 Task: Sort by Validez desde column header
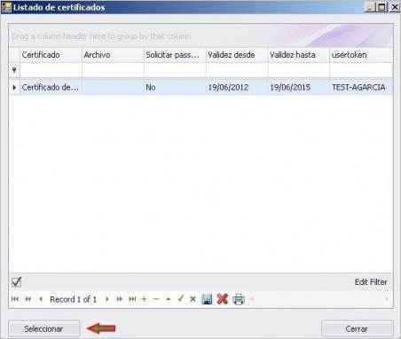(x=237, y=55)
